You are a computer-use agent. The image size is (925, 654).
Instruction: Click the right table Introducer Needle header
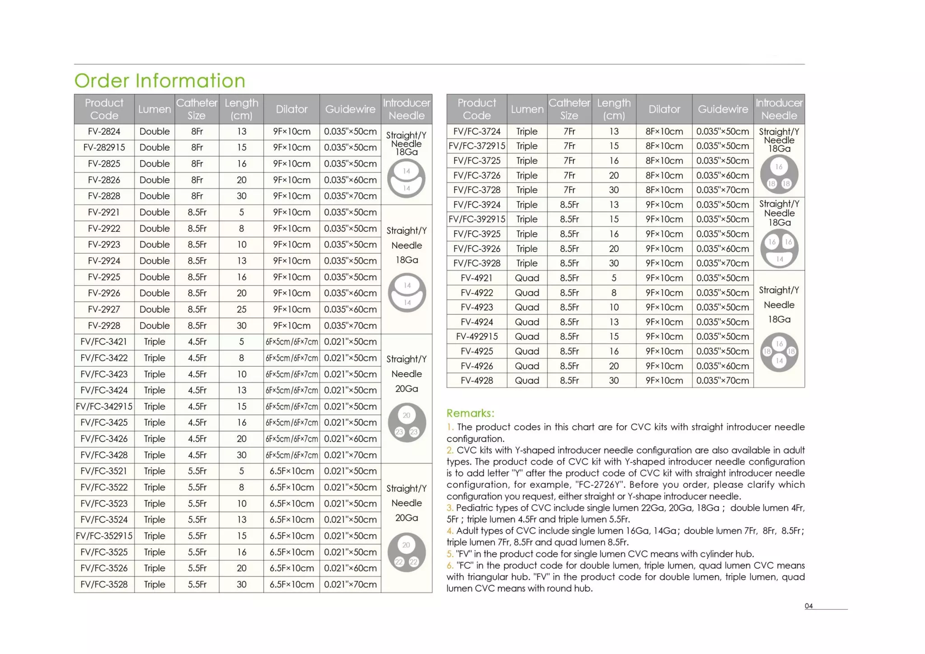[779, 109]
